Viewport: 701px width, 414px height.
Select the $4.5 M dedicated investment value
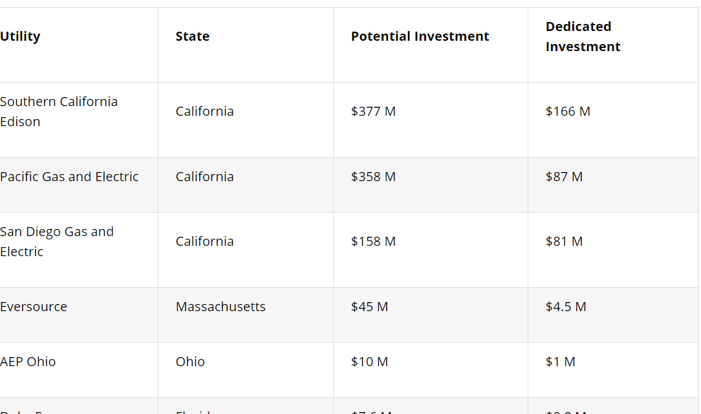pos(566,307)
